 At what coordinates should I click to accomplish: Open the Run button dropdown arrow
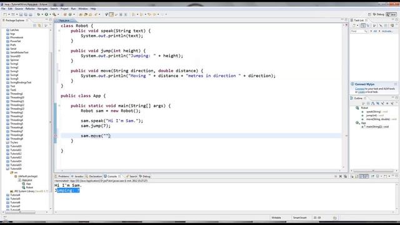tap(50, 14)
